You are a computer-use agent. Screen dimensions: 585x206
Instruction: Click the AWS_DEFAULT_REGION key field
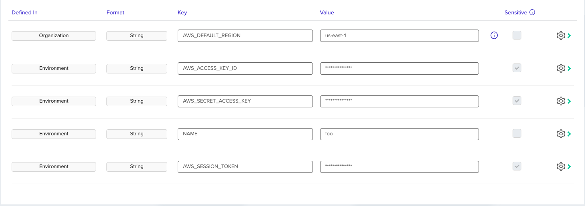(245, 36)
